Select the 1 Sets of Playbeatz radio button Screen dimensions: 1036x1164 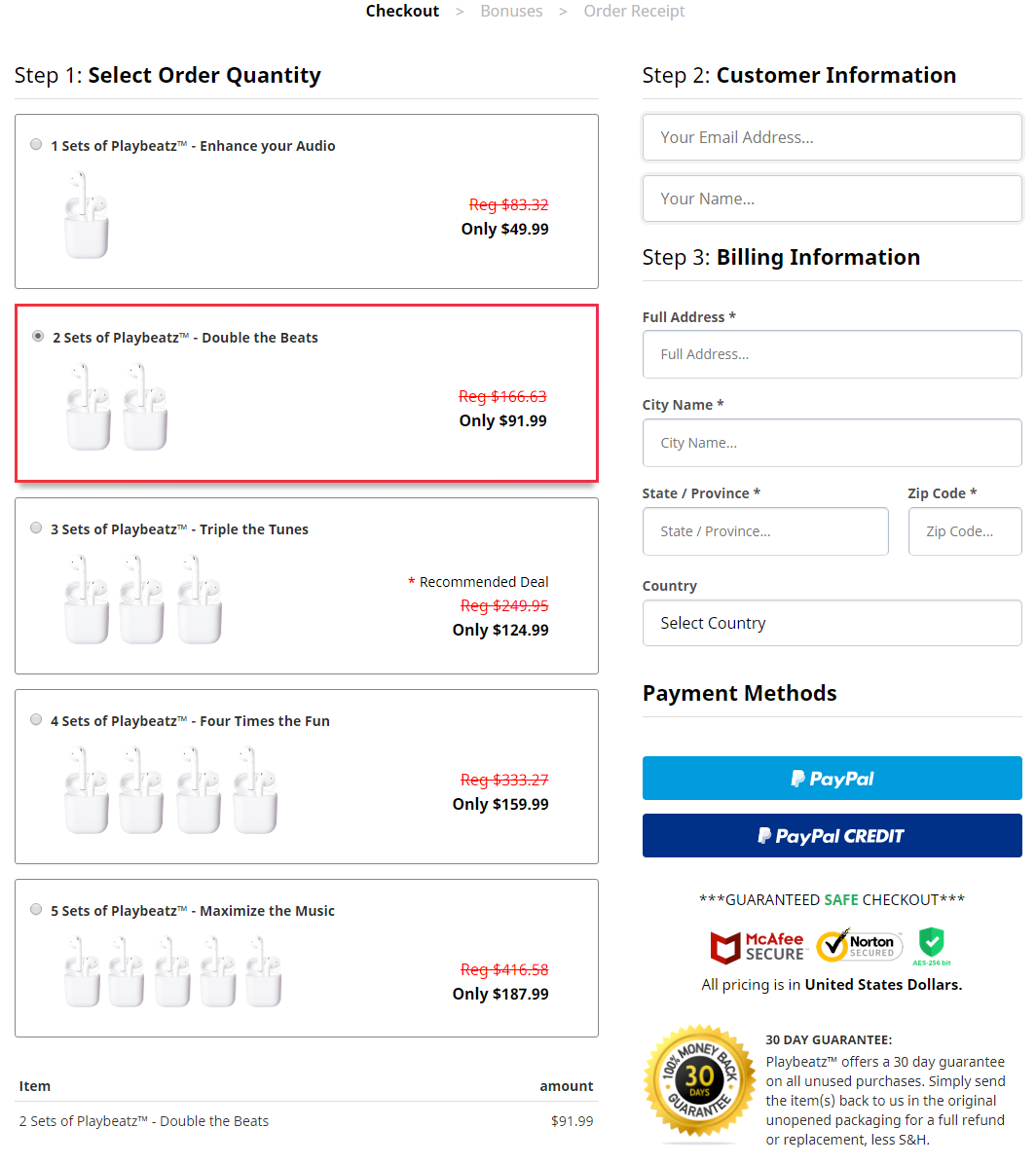tap(36, 145)
